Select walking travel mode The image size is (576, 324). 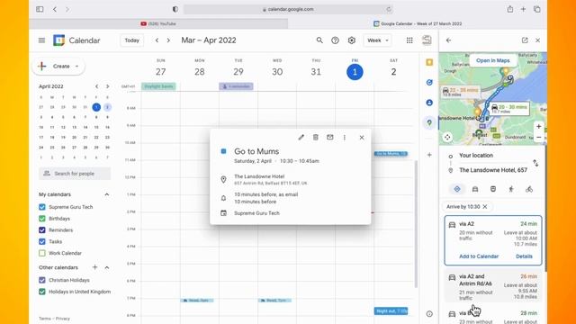[511, 189]
